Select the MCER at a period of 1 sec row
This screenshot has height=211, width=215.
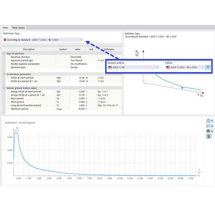tap(24, 81)
